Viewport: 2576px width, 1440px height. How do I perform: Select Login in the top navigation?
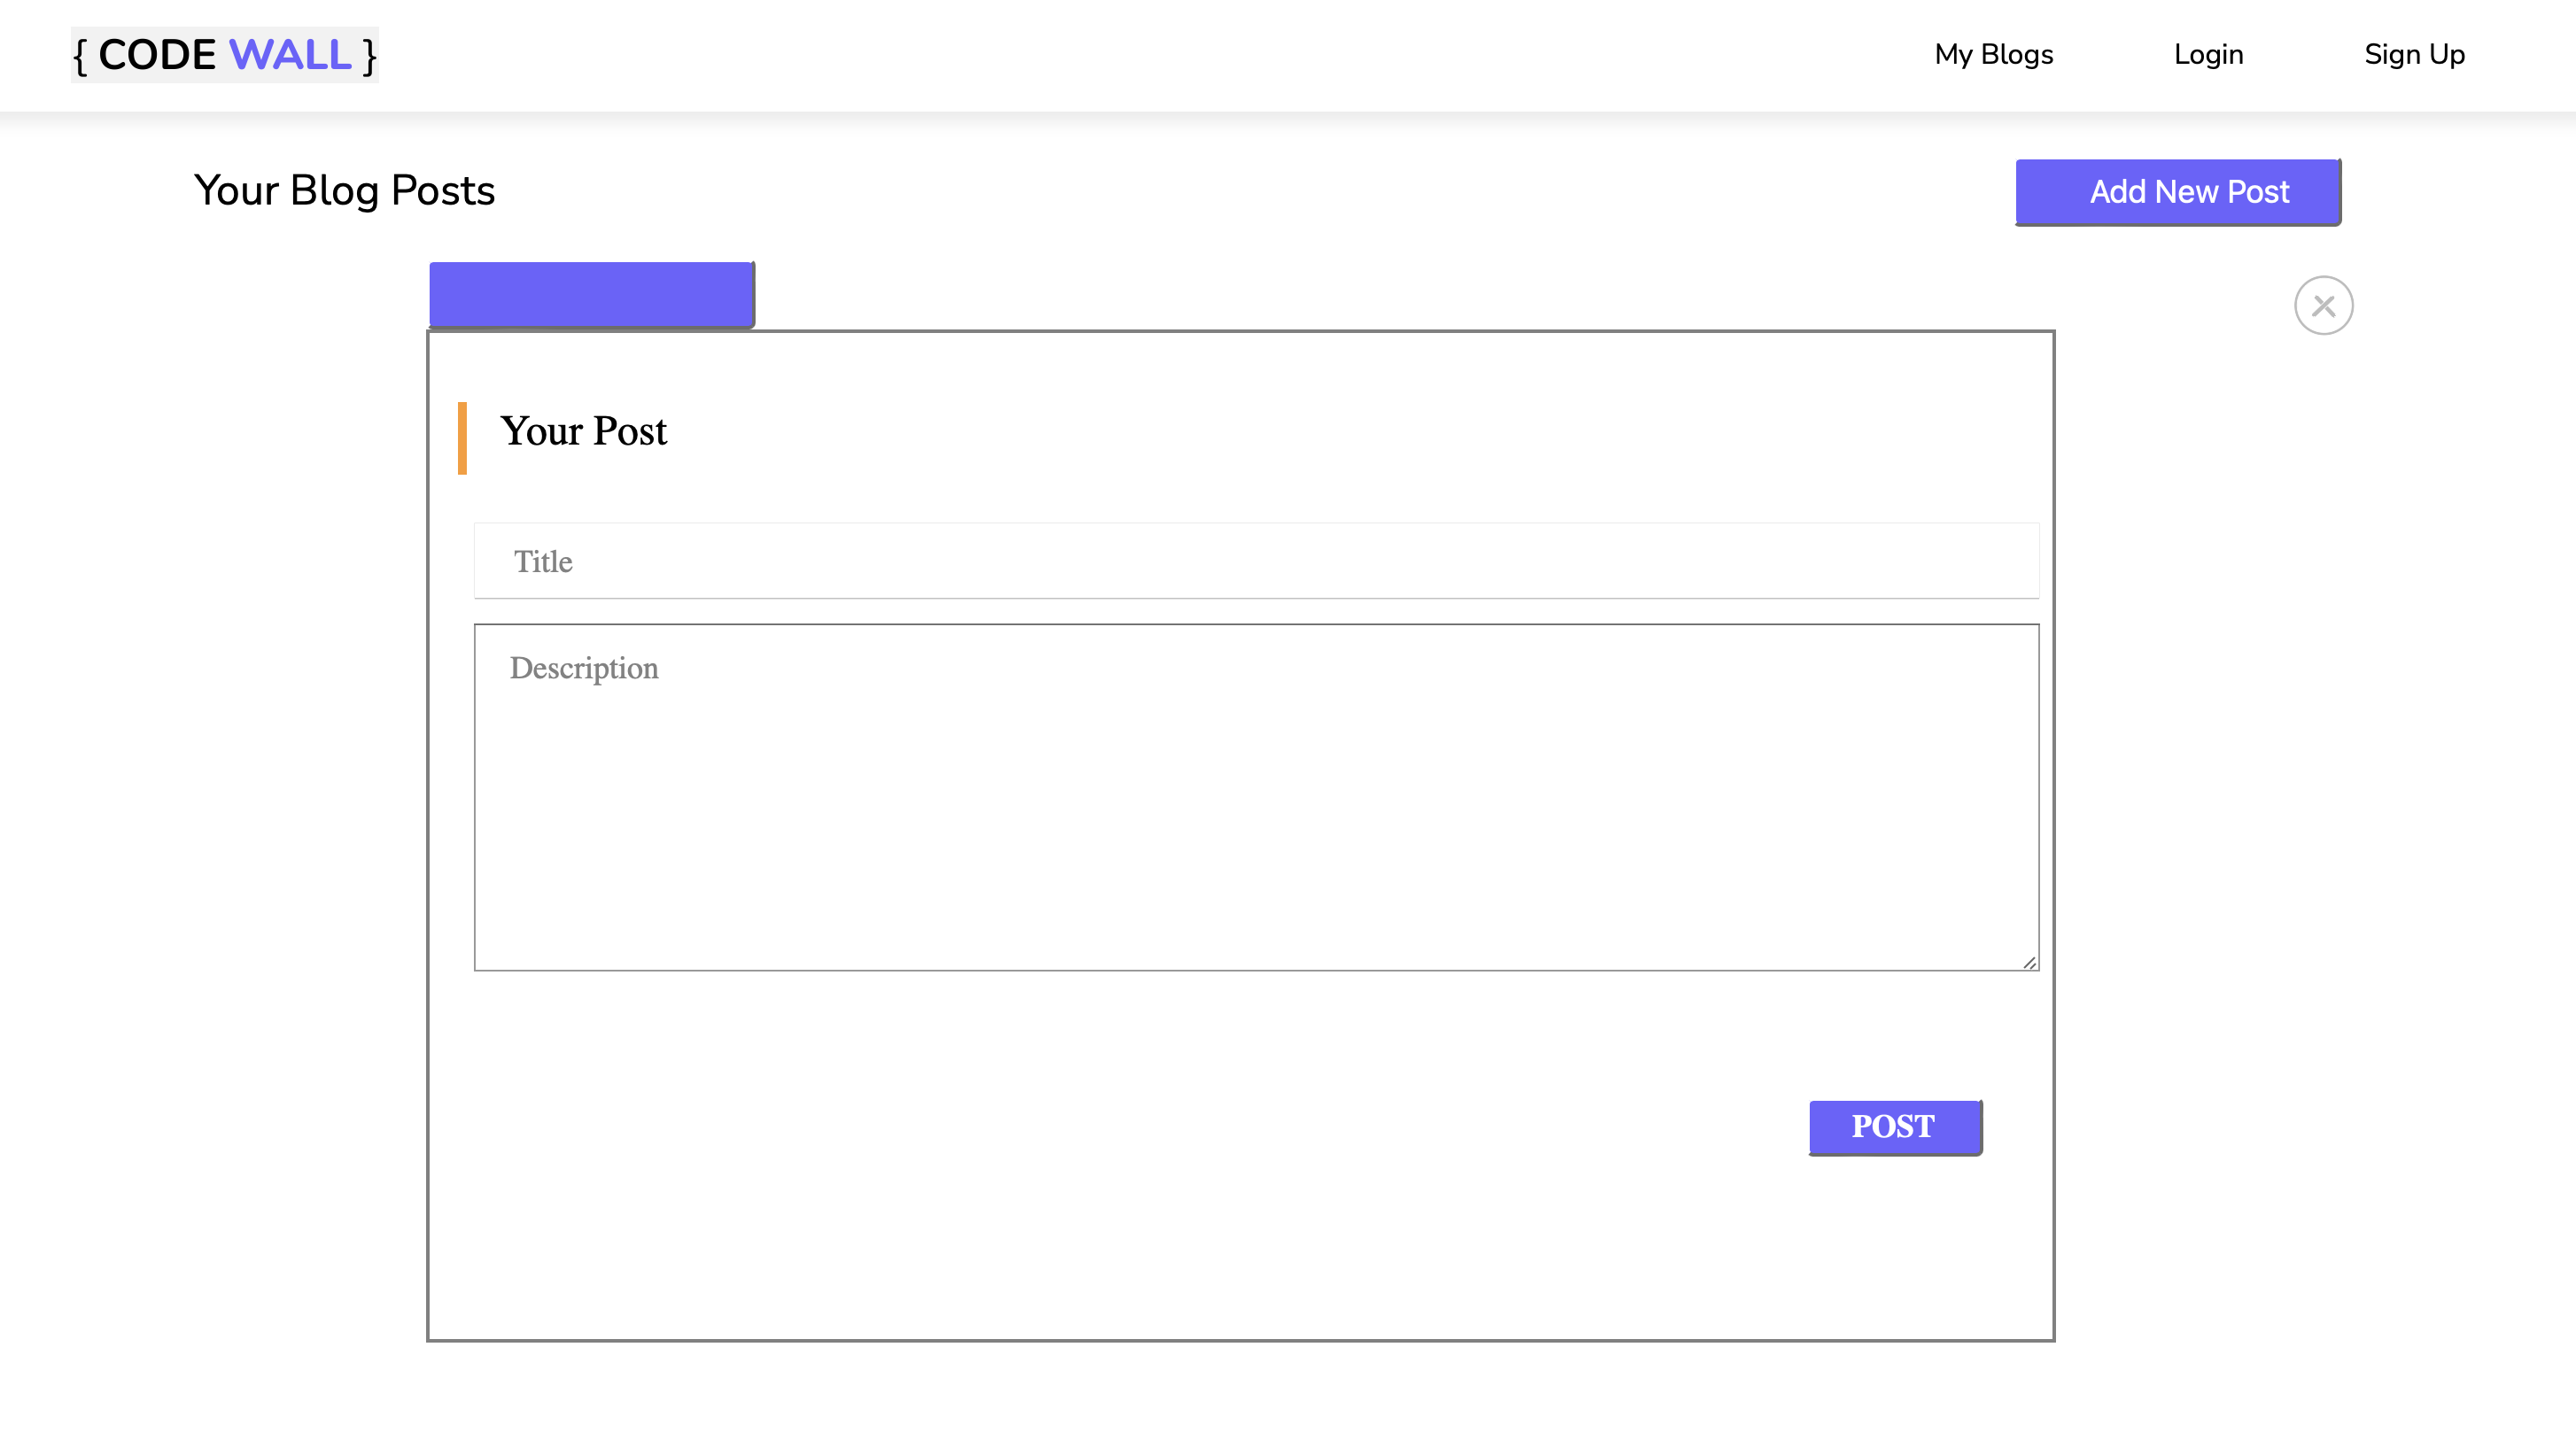(x=2208, y=55)
